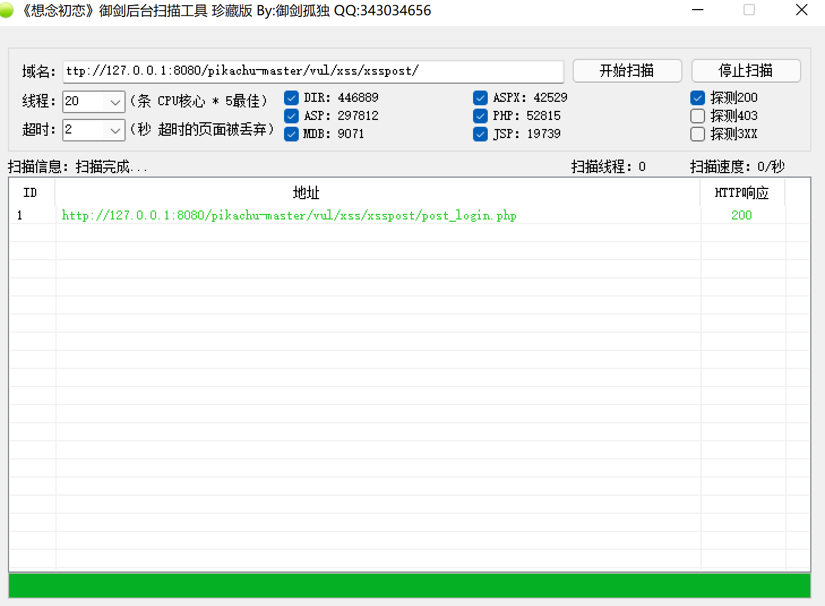Stop the scan with 停止扫描 button

click(x=746, y=71)
